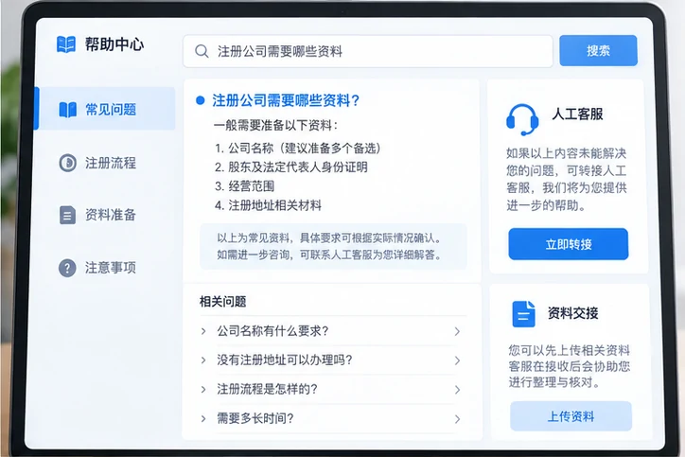Viewport: 685px width, 457px height.
Task: Click the 立即转接 button
Action: pos(568,244)
